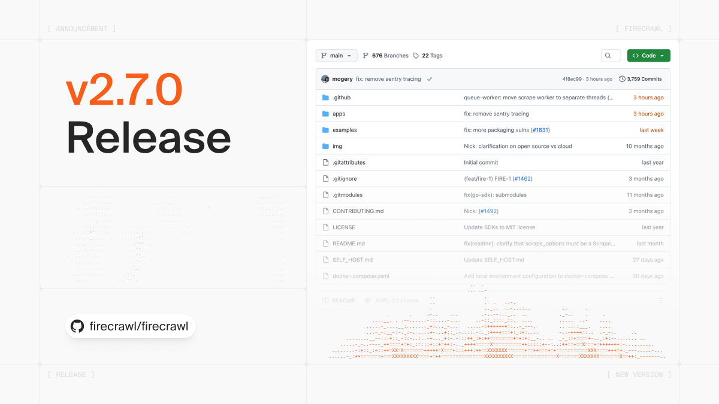The width and height of the screenshot is (719, 404).
Task: Click the apps folder icon
Action: pos(324,114)
